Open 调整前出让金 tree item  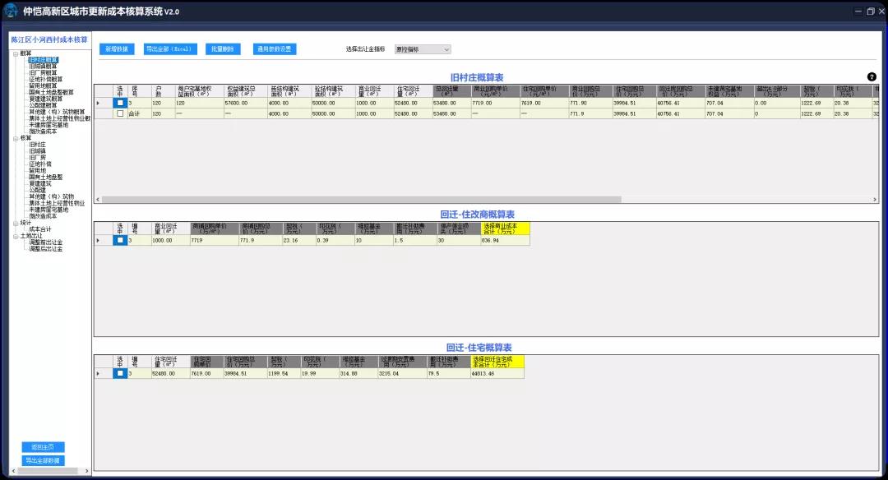coord(45,242)
